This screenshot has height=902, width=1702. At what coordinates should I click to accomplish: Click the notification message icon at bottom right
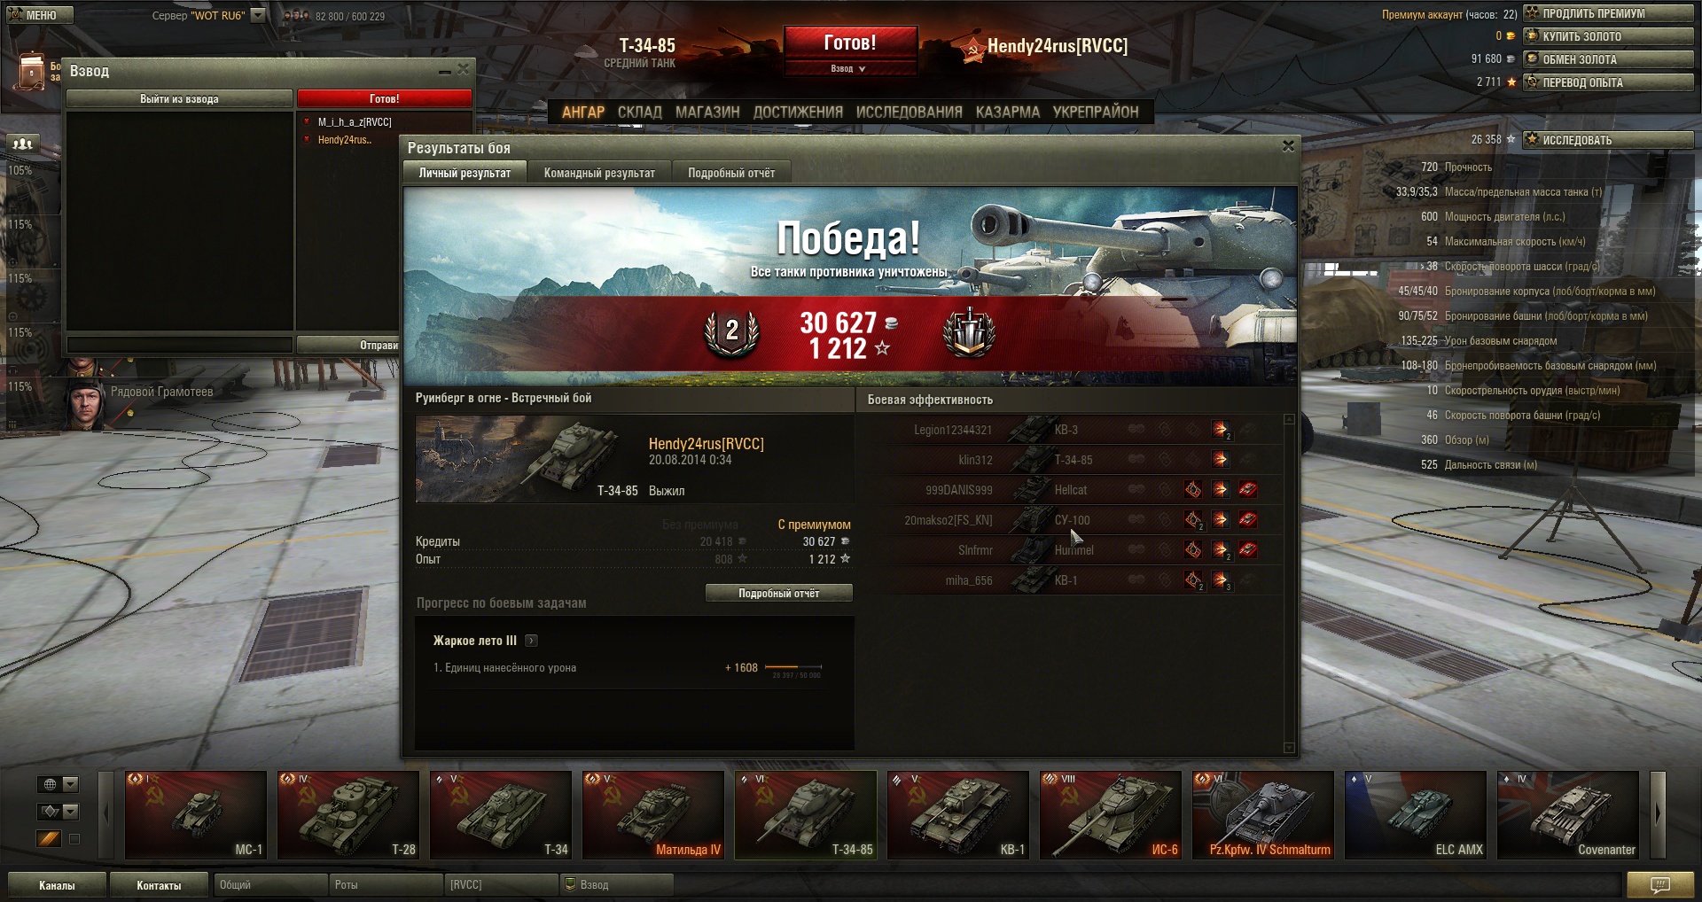[x=1660, y=884]
